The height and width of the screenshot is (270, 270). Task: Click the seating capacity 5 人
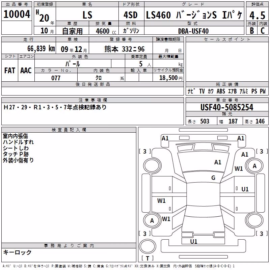(145, 64)
